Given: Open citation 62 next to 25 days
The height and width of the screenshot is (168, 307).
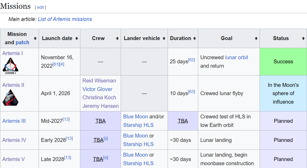Looking at the screenshot, I should tap(191, 60).
